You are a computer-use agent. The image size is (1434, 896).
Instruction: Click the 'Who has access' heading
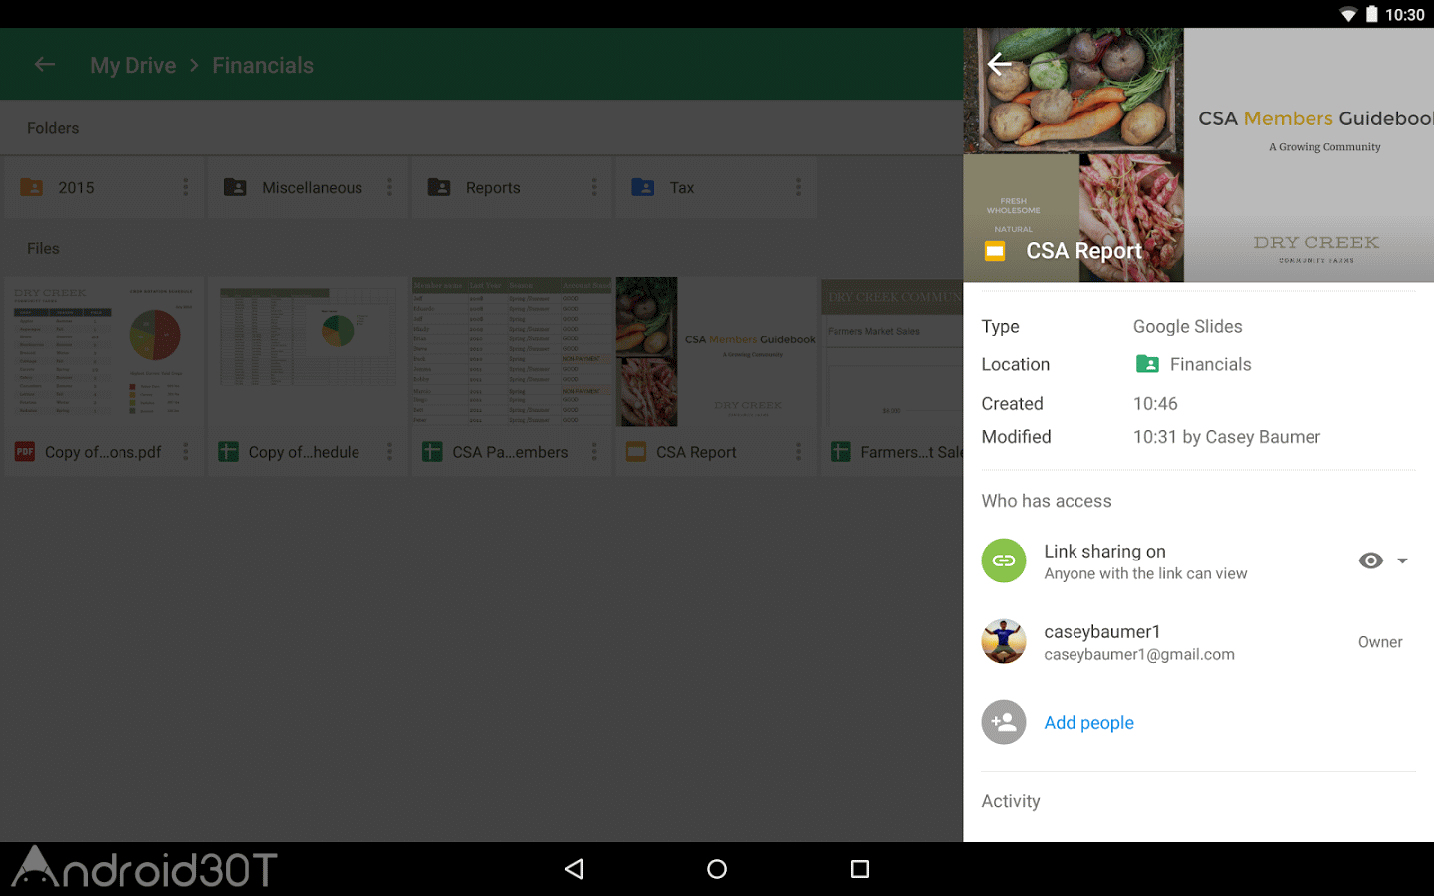coord(1047,501)
